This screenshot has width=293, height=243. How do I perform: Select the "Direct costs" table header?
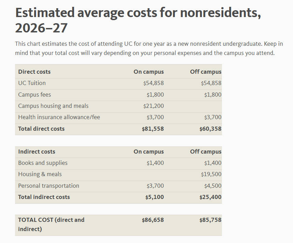point(34,72)
